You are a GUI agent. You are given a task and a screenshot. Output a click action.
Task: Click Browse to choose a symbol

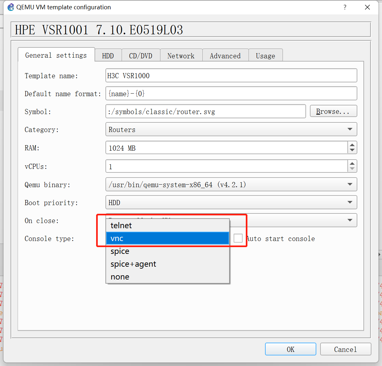pyautogui.click(x=333, y=111)
